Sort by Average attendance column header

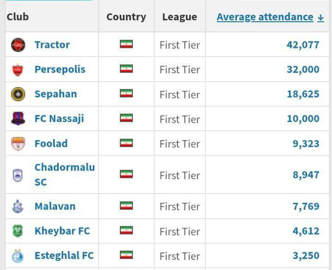click(265, 17)
